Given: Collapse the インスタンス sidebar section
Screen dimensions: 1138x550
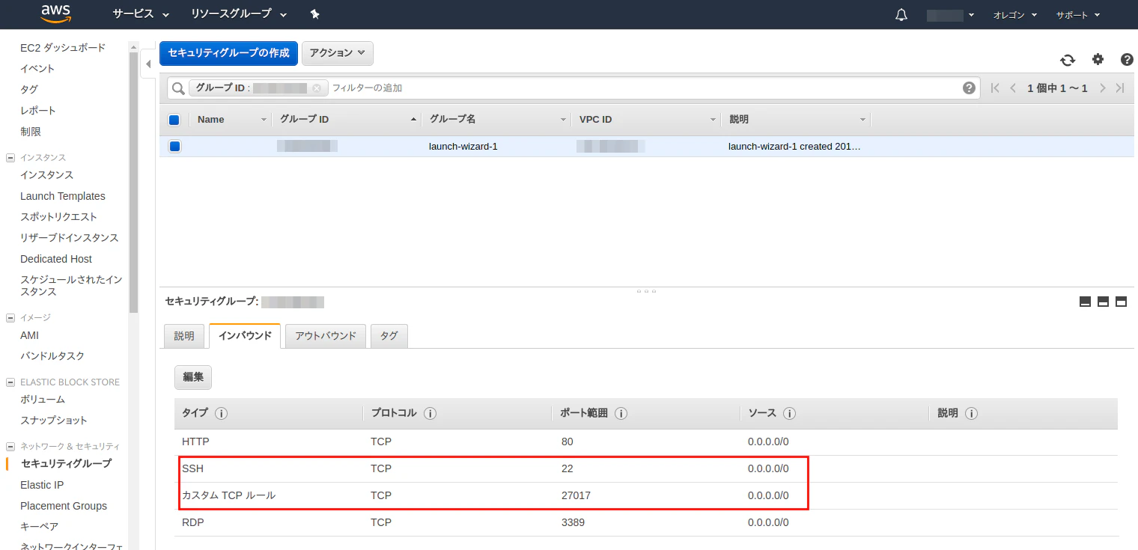Looking at the screenshot, I should point(10,158).
